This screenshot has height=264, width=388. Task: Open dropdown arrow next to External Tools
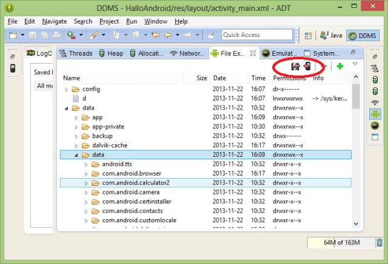(x=104, y=35)
